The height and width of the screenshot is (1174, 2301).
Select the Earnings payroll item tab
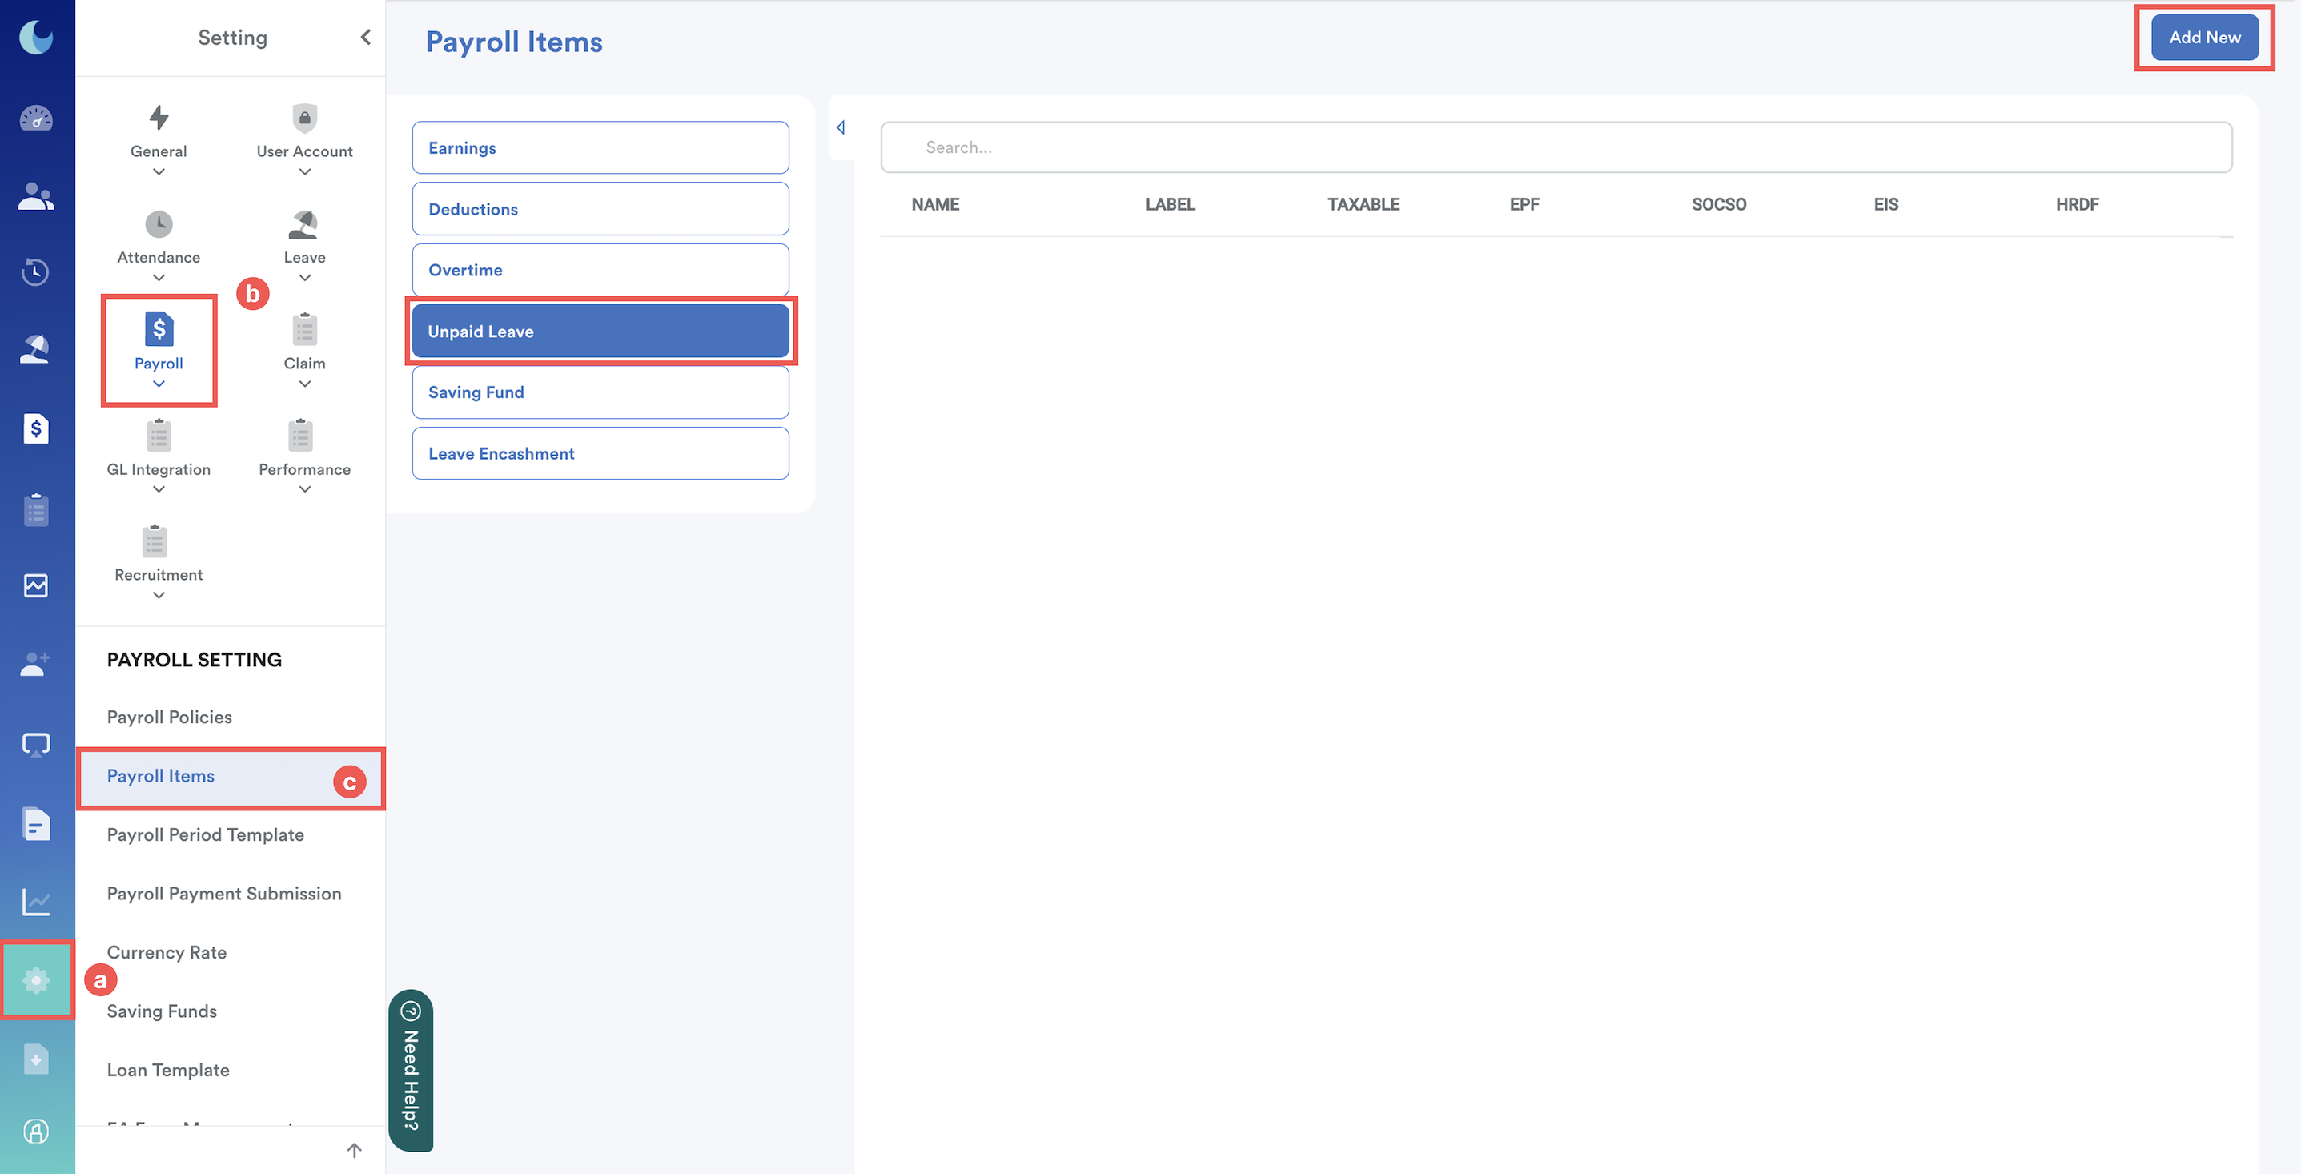click(x=600, y=147)
